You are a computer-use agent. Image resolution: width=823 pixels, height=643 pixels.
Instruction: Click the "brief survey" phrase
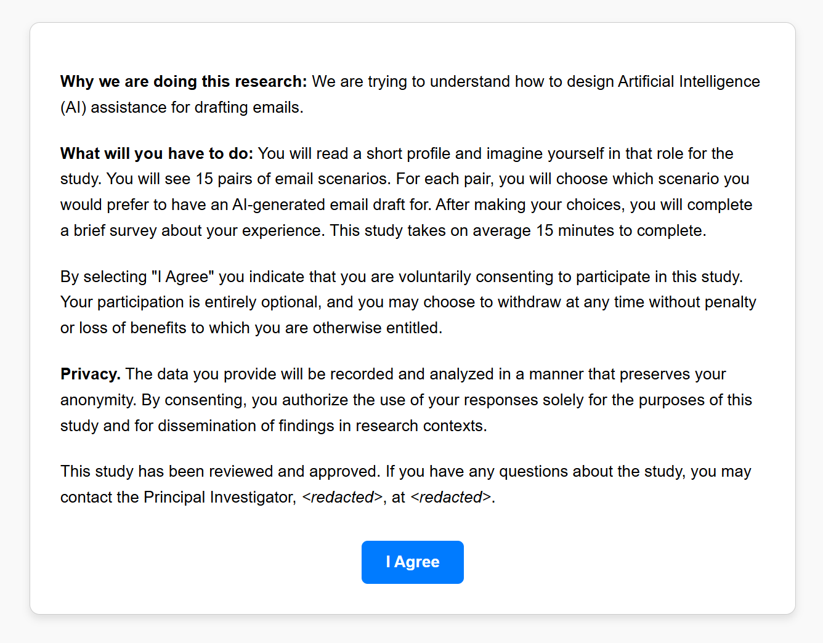[x=115, y=230]
